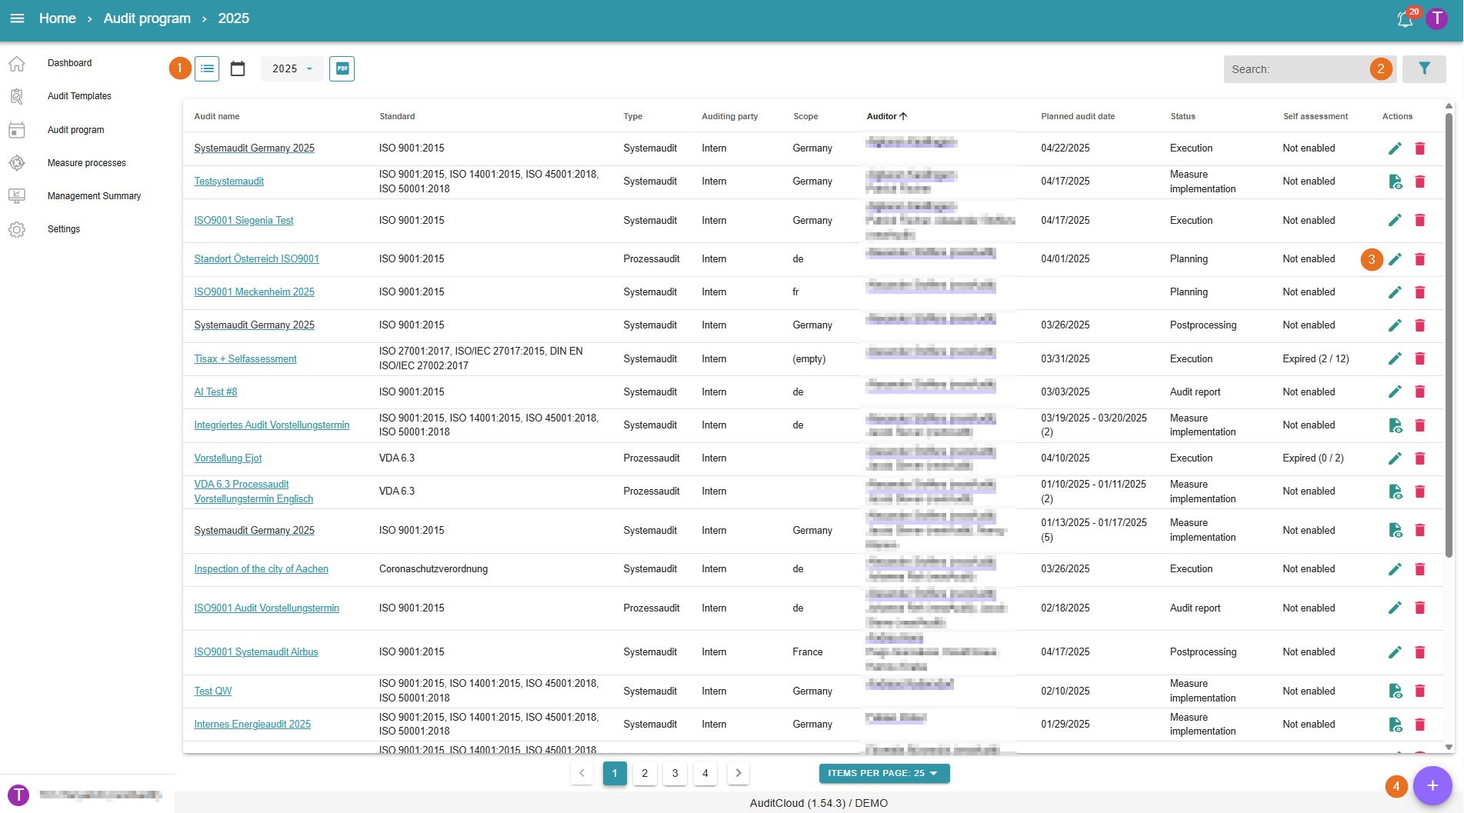
Task: Open Management Summary in the sidebar
Action: point(94,196)
